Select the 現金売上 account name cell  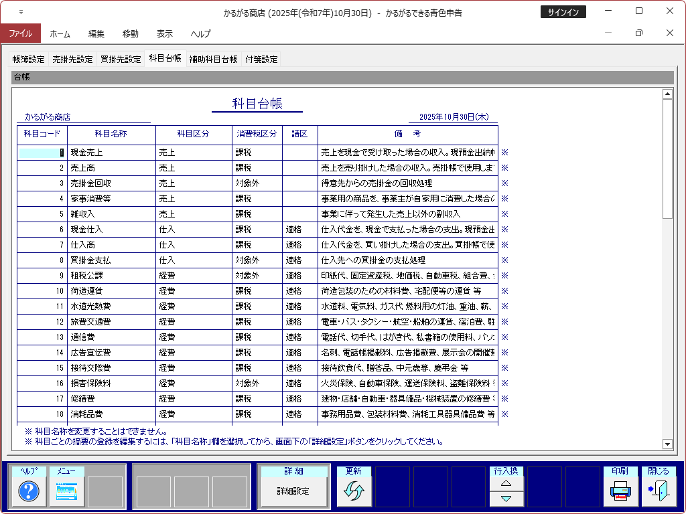pyautogui.click(x=111, y=153)
